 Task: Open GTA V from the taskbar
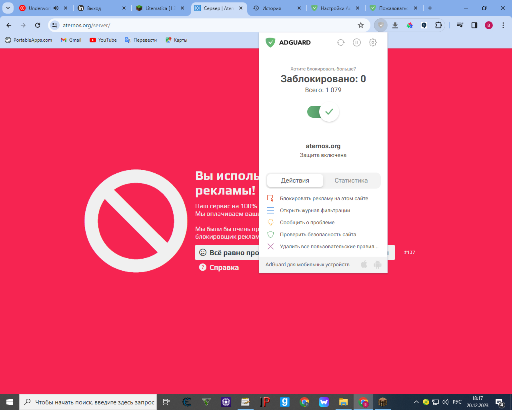click(x=206, y=402)
